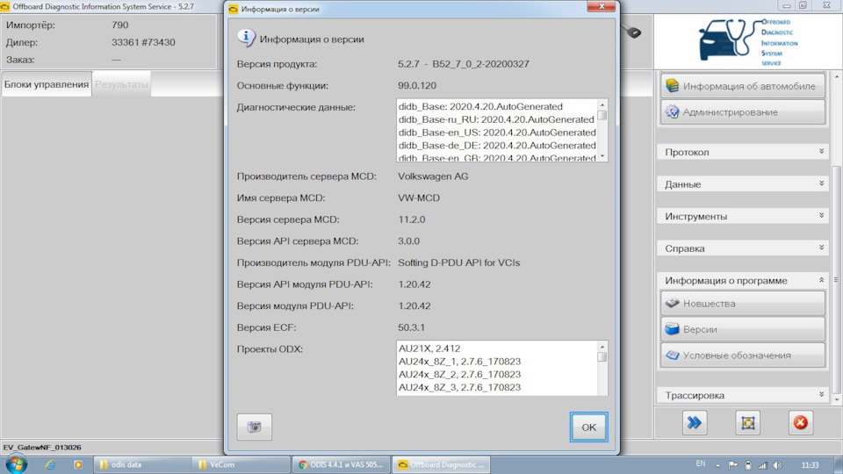Click the Action Center flag tray icon

pyautogui.click(x=732, y=465)
